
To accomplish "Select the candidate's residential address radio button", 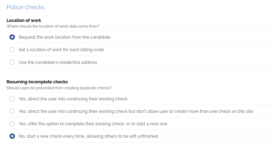I will click(12, 62).
